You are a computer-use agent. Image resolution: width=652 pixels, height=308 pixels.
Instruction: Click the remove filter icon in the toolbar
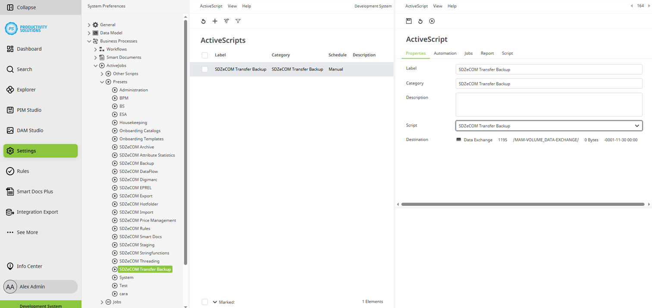pos(226,21)
